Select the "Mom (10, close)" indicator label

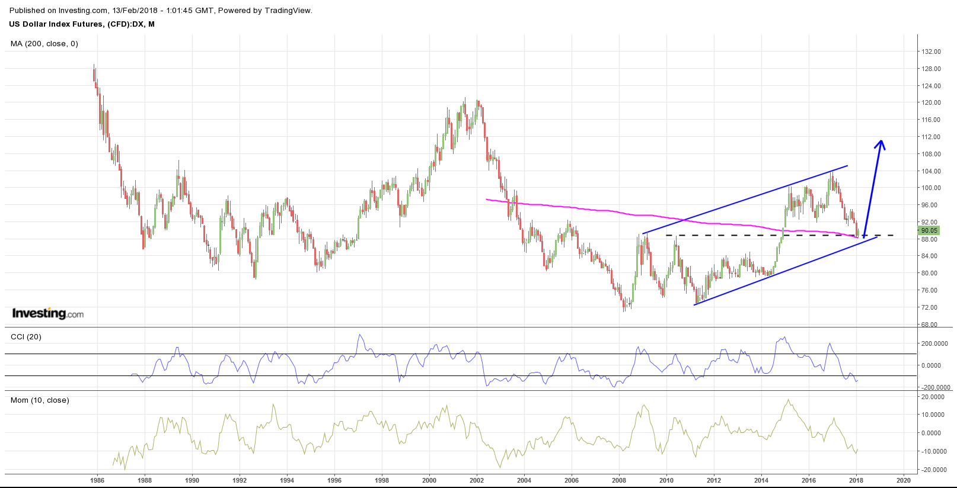click(40, 400)
